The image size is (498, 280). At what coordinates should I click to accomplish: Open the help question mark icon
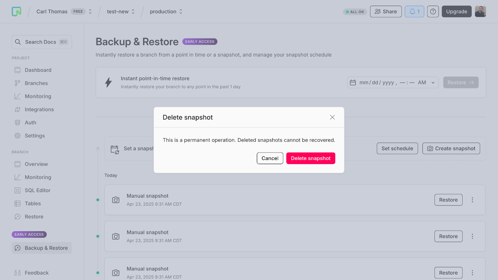[433, 11]
